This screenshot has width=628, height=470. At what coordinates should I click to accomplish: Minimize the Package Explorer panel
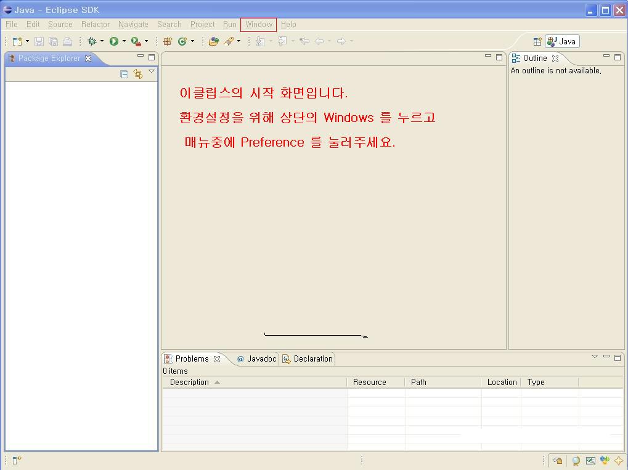click(140, 57)
